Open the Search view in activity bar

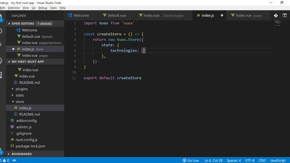coord(1,31)
